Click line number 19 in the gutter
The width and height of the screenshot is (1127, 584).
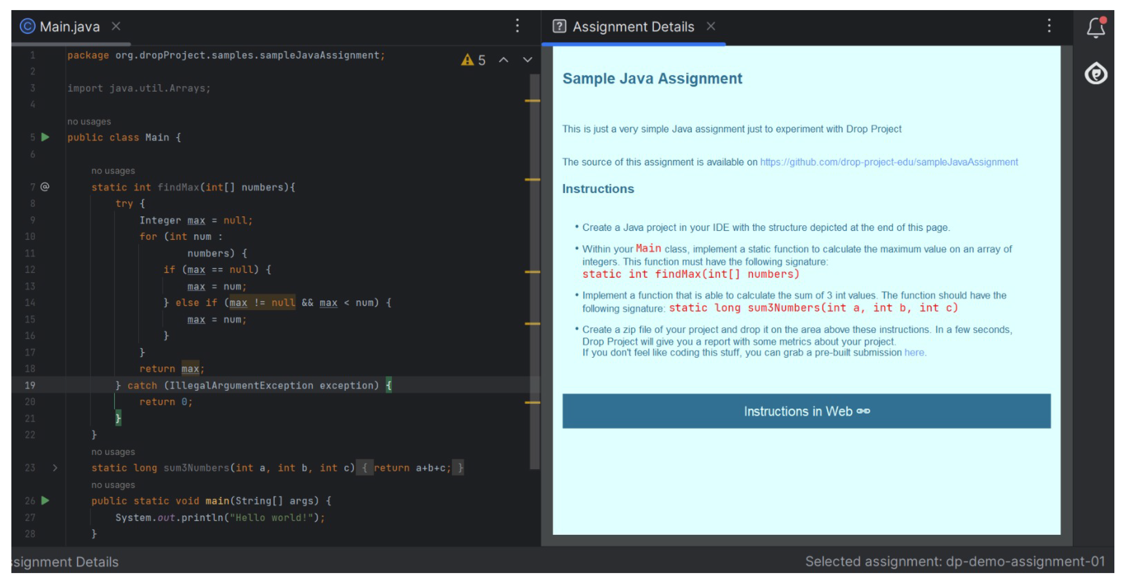click(x=30, y=385)
